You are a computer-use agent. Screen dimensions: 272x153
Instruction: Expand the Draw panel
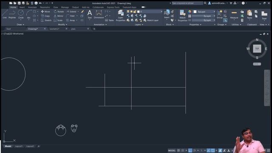[x=20, y=25]
